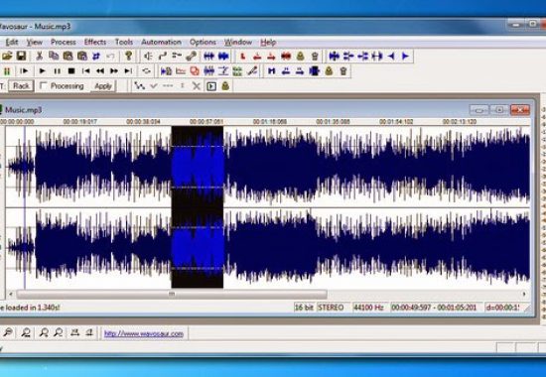Click the selected highlighted region in the waveform
Image resolution: width=546 pixels, height=377 pixels.
coord(198,206)
